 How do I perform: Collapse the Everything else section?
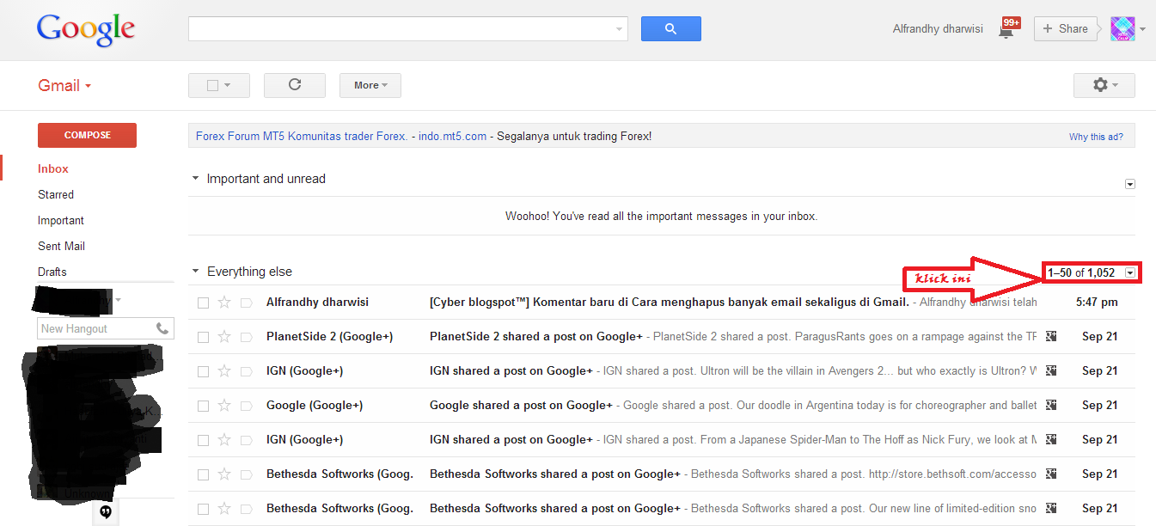(196, 272)
